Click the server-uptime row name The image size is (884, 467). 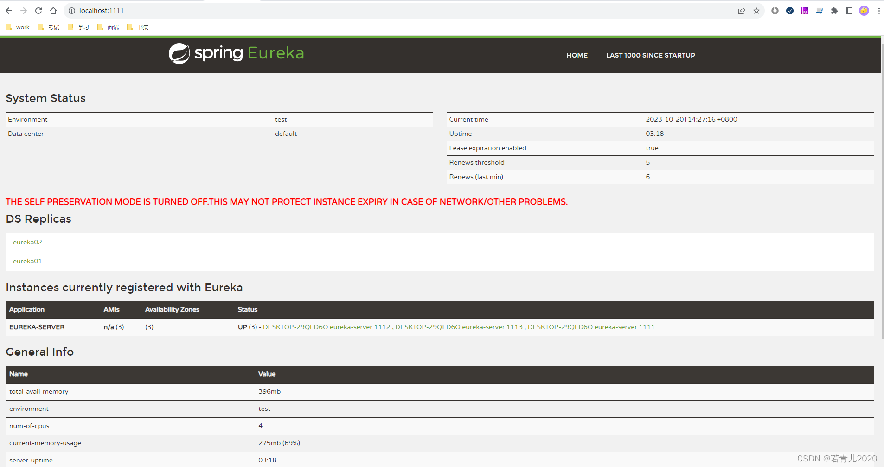31,460
